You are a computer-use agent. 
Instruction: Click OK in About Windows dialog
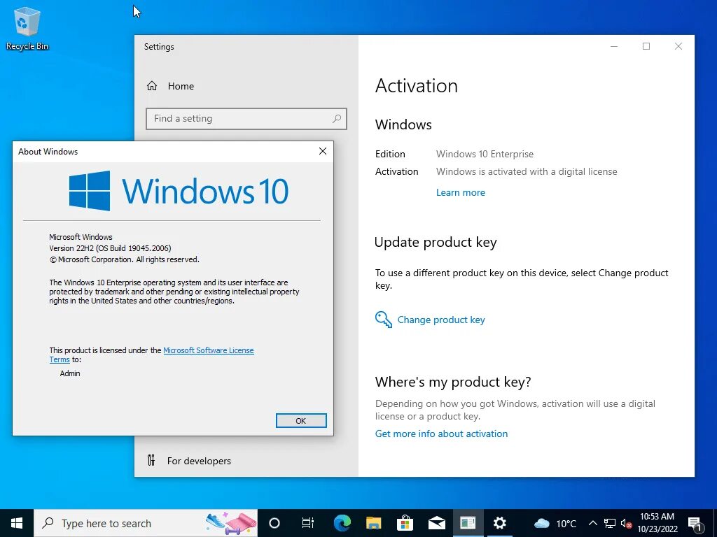coord(301,420)
